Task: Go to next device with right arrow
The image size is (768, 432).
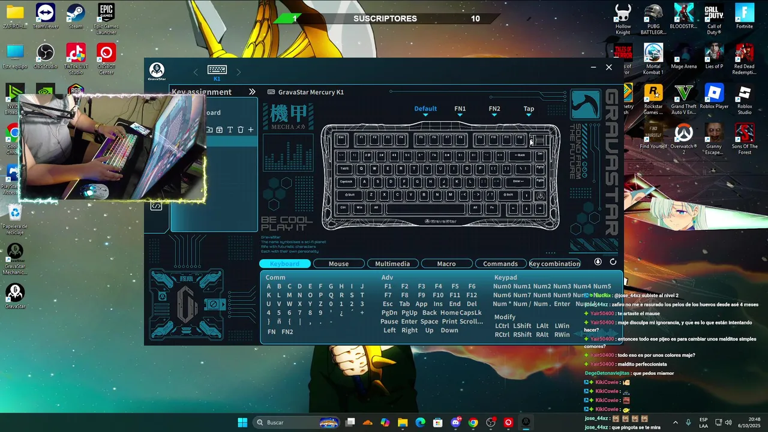Action: pos(238,72)
